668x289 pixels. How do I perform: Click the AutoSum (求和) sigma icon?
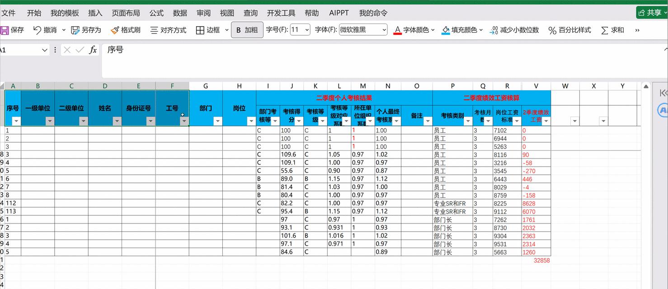click(x=604, y=30)
